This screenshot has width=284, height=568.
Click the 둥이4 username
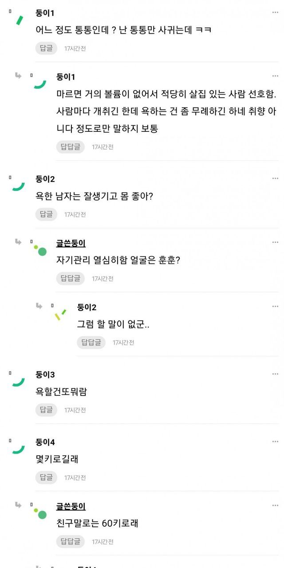(45, 442)
